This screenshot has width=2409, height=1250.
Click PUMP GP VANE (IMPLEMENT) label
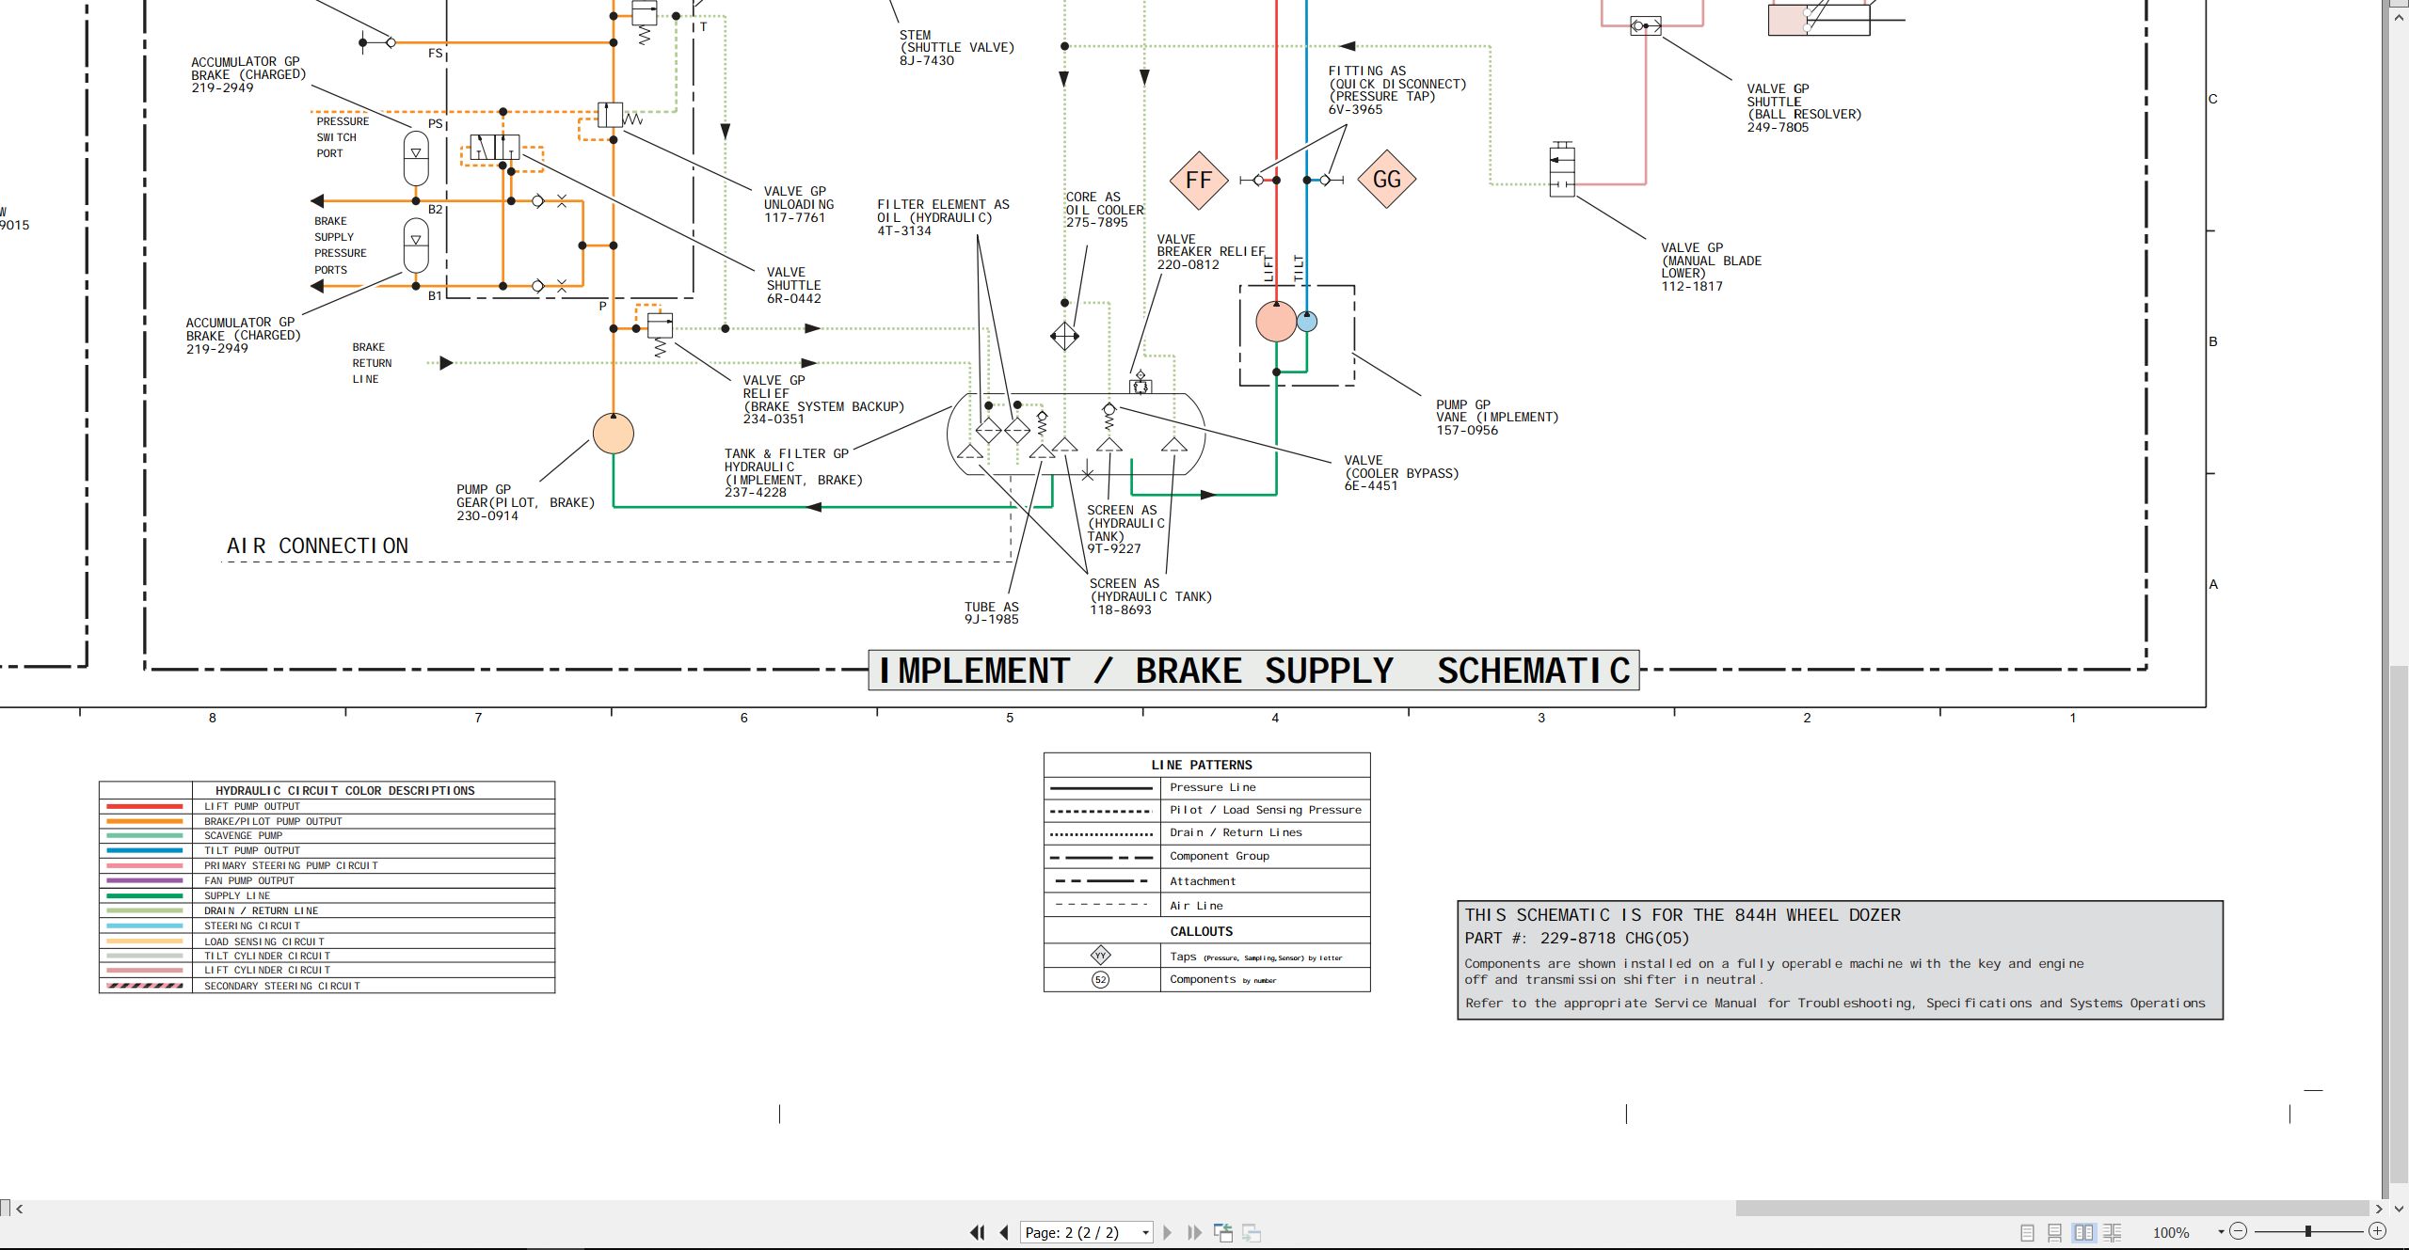coord(1497,418)
